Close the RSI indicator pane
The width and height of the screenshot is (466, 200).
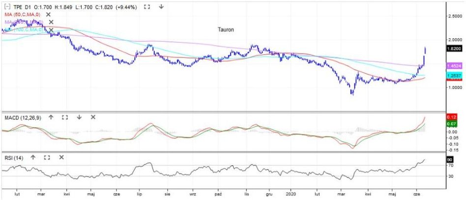coord(61,157)
